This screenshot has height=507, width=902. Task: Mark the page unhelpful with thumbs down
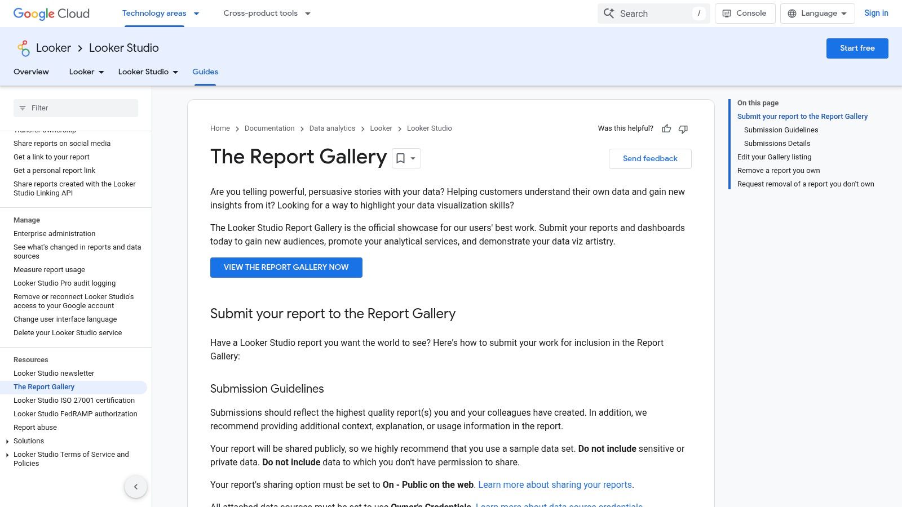[683, 129]
